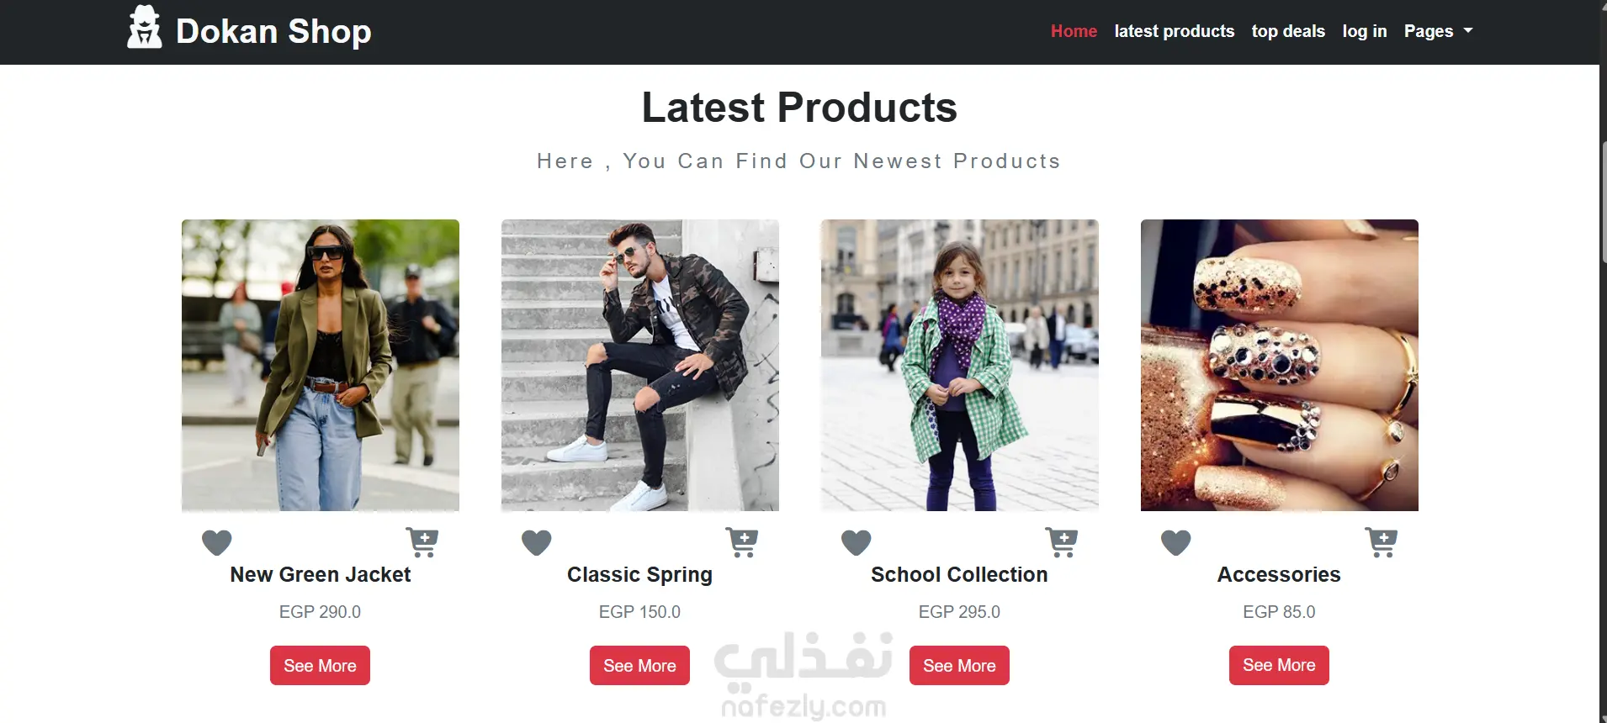Favorite the New Green Jacket with heart icon
Viewport: 1607px width, 723px height.
tap(216, 542)
